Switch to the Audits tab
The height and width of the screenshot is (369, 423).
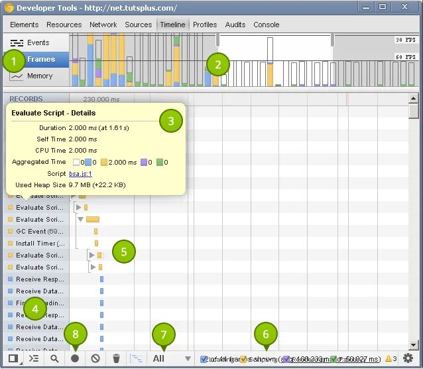coord(235,25)
